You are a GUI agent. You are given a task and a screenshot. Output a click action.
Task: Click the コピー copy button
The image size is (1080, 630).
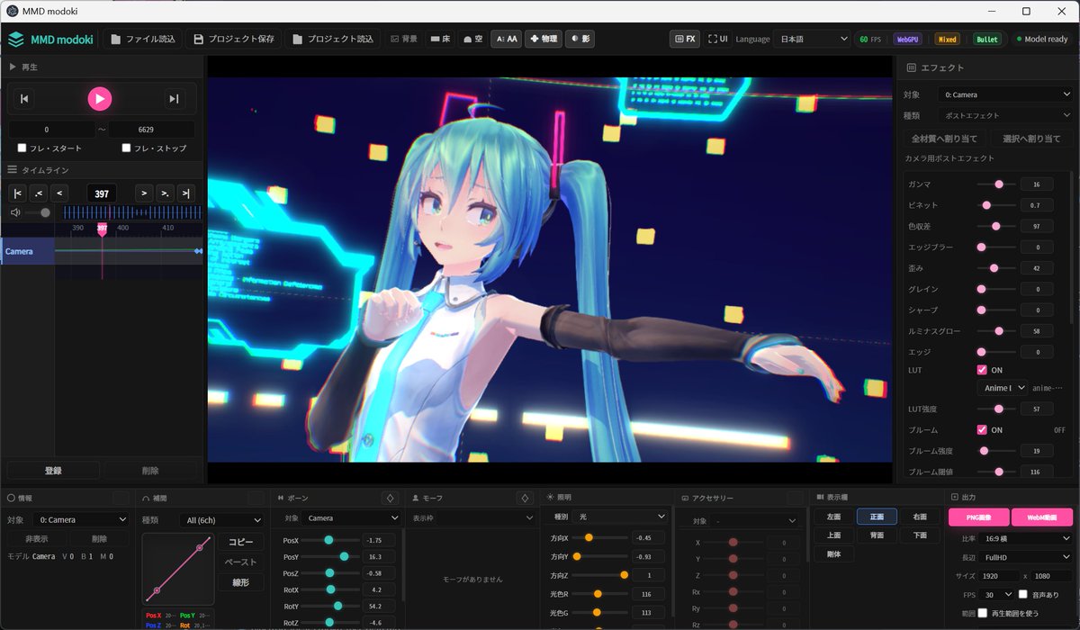point(240,542)
